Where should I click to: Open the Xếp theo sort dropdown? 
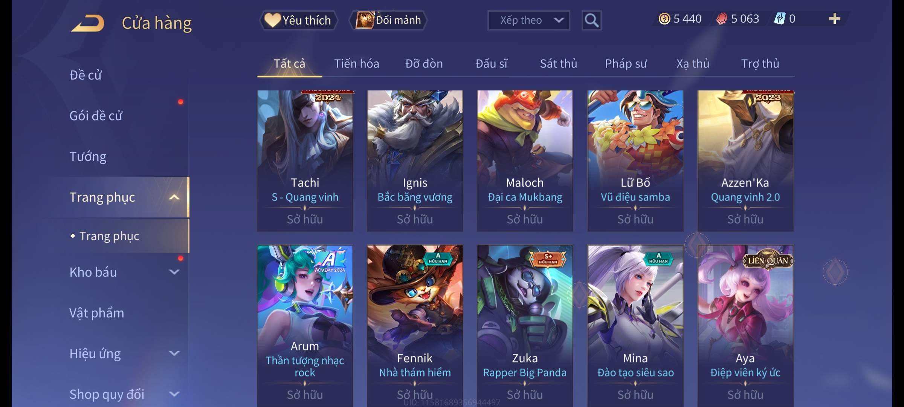pos(528,20)
